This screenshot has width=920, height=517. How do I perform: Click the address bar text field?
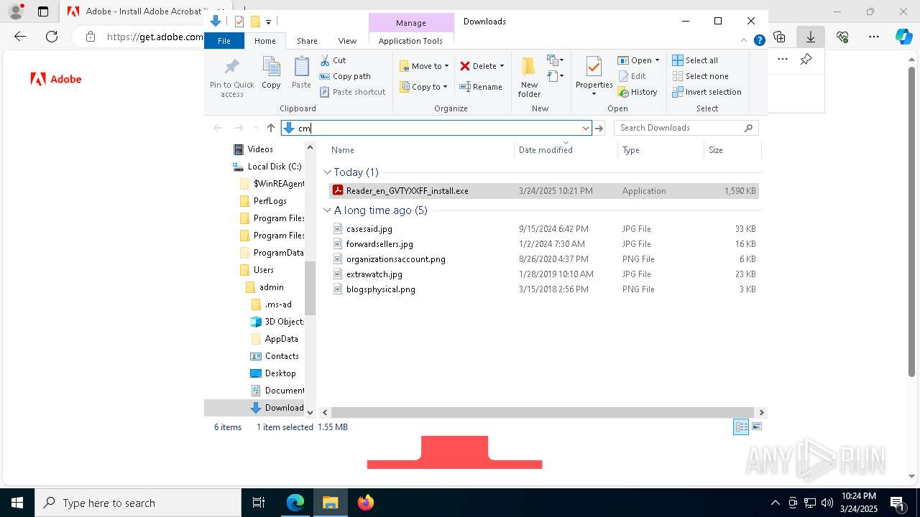[x=436, y=128]
